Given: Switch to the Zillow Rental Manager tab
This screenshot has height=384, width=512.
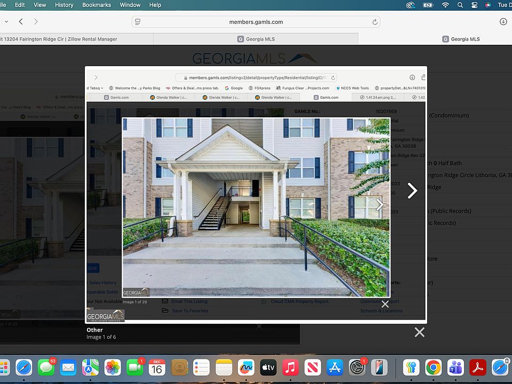Looking at the screenshot, I should pos(76,39).
